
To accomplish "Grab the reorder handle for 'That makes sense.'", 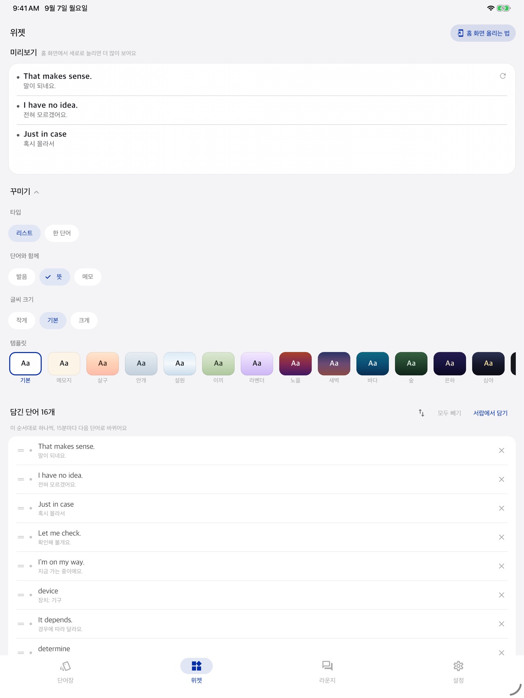I will (21, 450).
